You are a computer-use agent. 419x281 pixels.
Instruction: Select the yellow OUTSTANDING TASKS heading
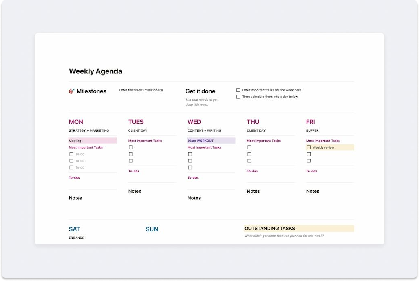pos(270,229)
